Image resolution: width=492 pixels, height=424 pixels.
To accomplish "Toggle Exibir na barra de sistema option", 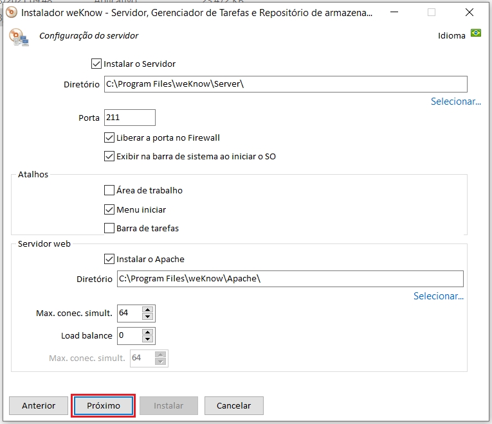I will coord(109,156).
